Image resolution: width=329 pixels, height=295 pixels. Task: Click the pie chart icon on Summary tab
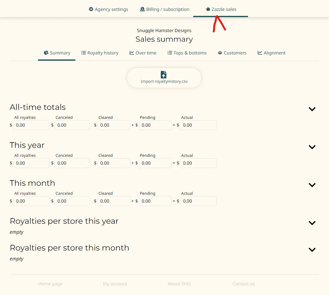(x=46, y=53)
